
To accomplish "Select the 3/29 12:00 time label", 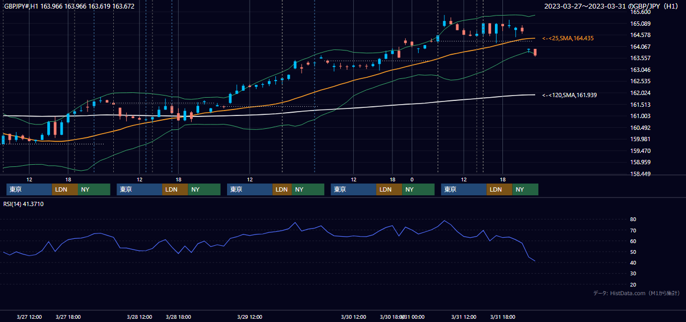I will [x=250, y=317].
